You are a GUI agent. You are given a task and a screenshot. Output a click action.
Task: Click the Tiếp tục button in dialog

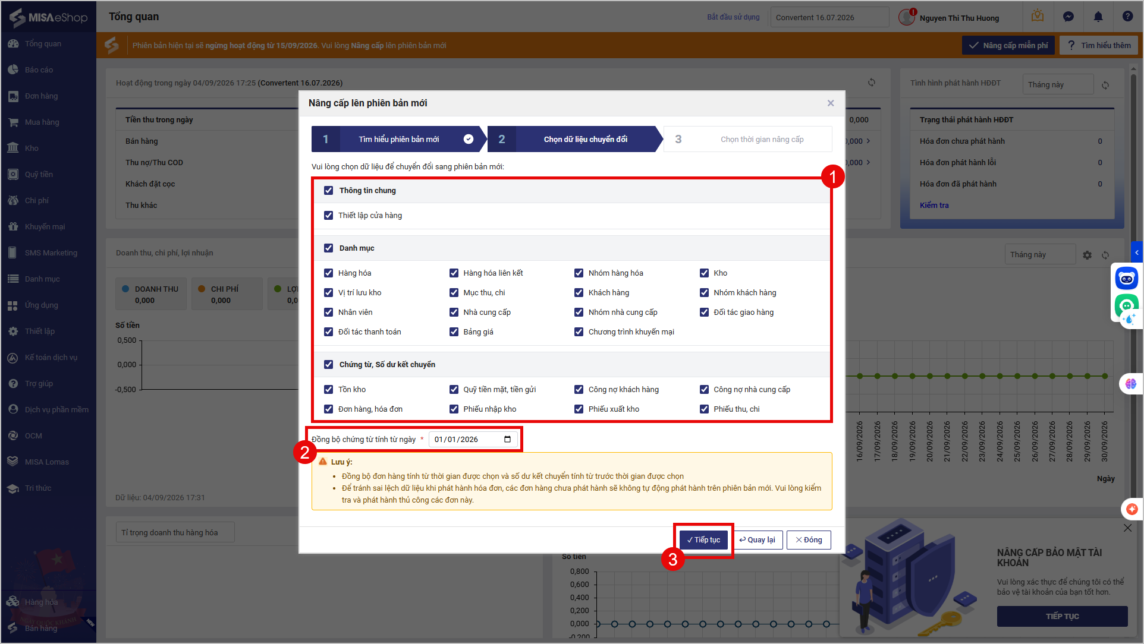click(x=703, y=539)
